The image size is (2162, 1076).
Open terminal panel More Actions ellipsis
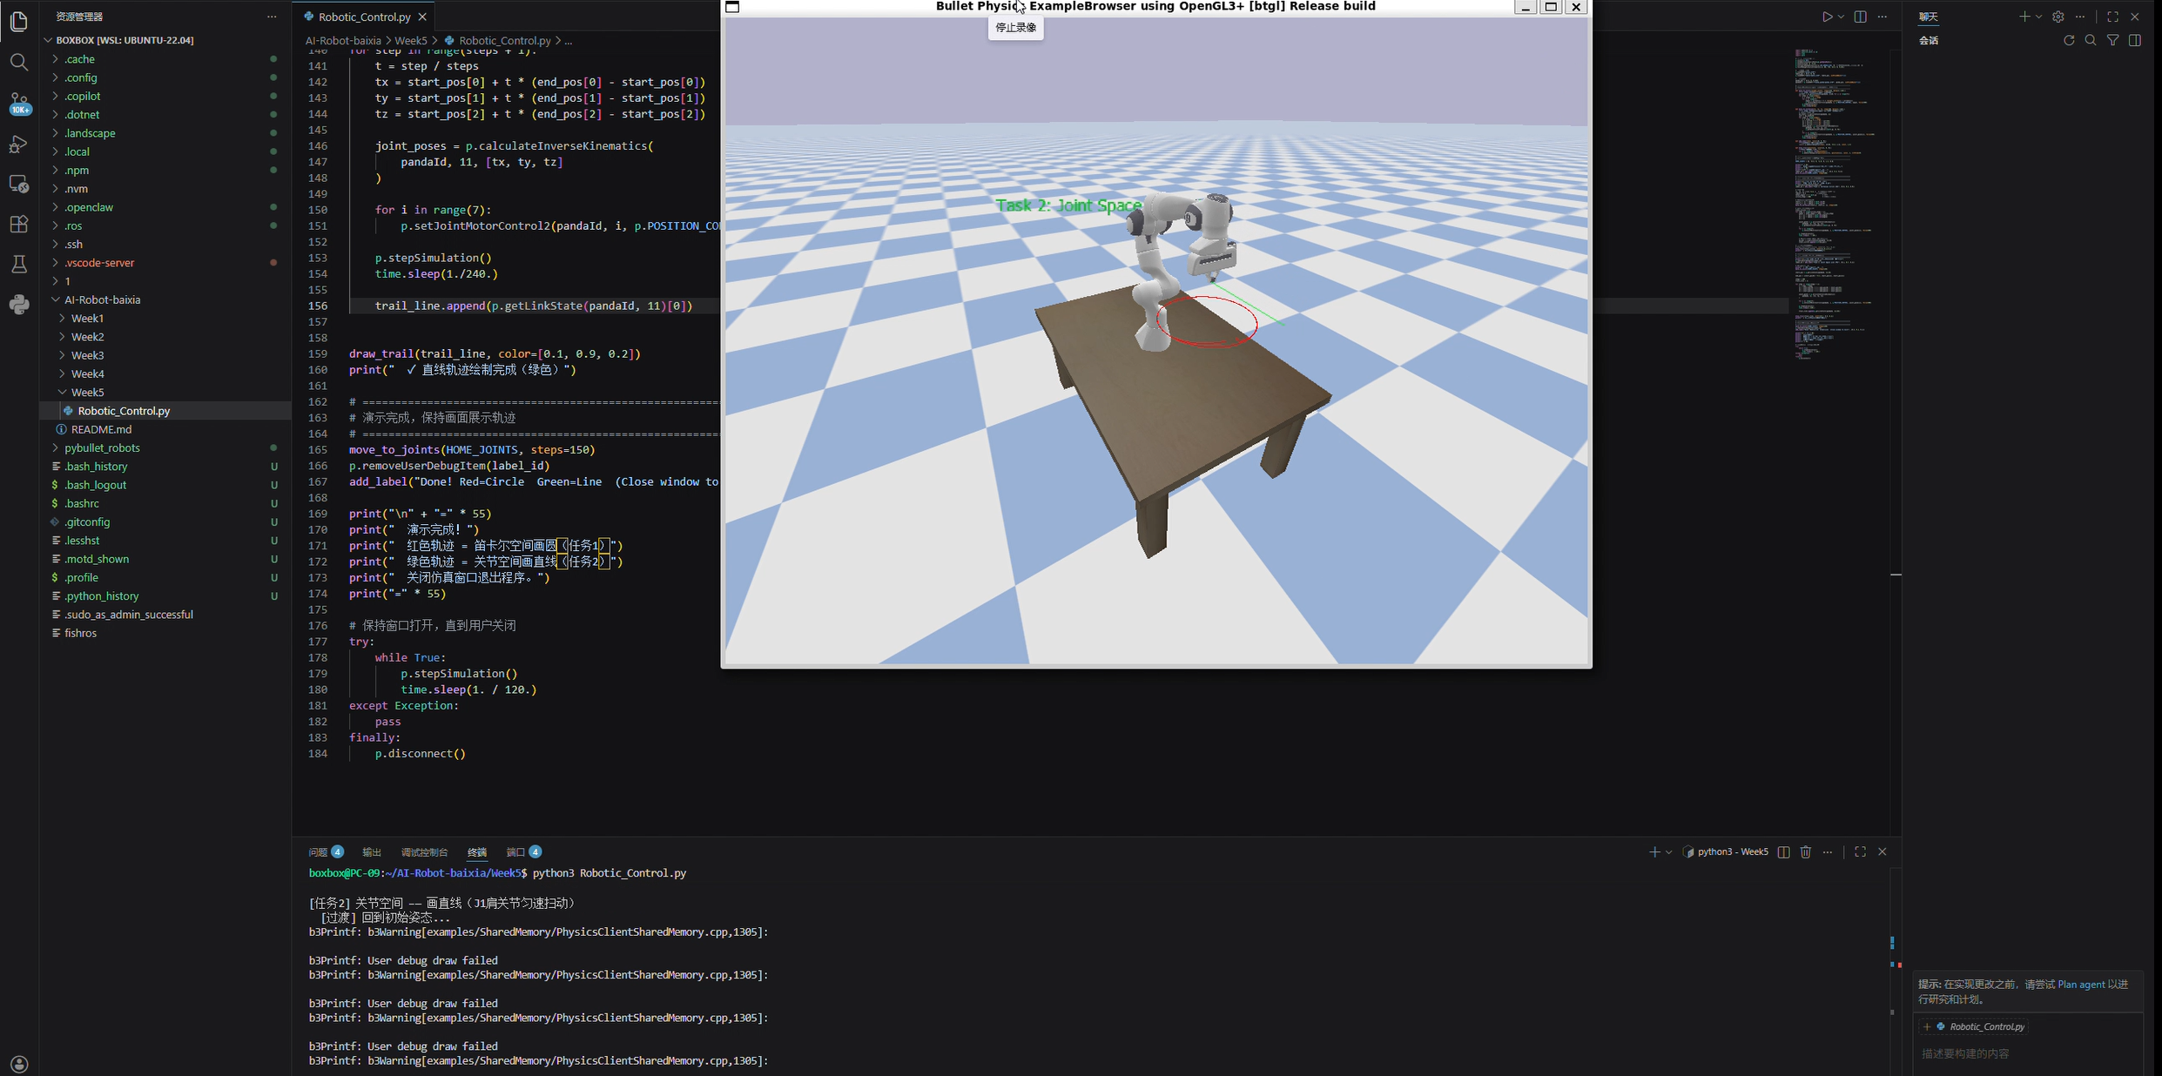(1827, 851)
